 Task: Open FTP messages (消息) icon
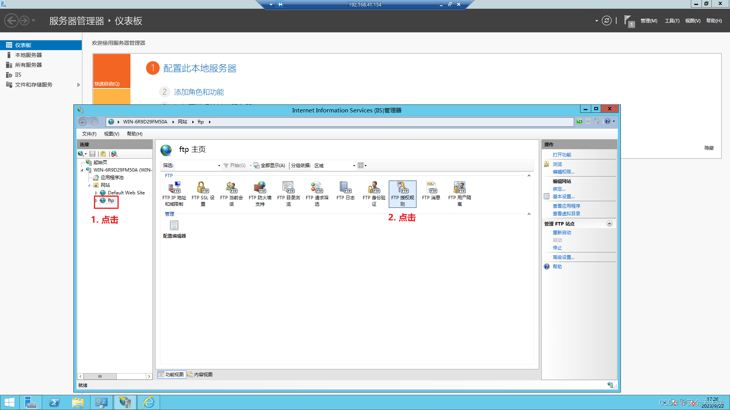[431, 191]
